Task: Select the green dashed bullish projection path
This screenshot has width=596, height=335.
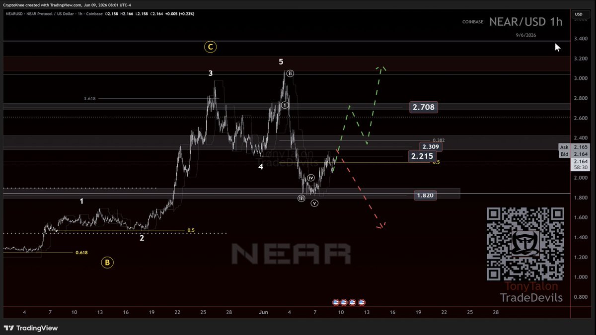Action: 359,118
